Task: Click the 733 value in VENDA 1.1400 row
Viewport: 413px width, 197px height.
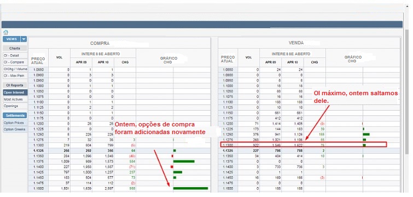Action: pos(278,167)
